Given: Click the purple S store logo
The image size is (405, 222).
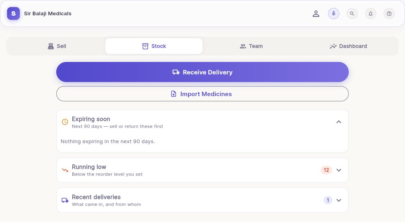Looking at the screenshot, I should pyautogui.click(x=13, y=13).
